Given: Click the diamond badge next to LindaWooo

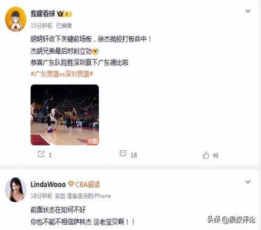Looking at the screenshot, I should [71, 184].
